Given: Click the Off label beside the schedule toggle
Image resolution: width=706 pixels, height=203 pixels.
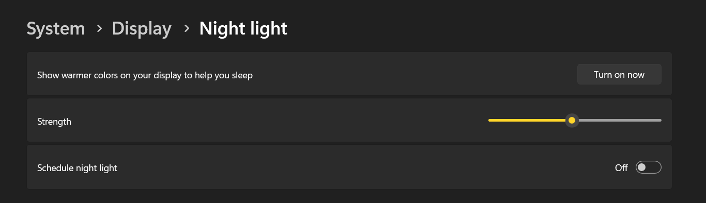Looking at the screenshot, I should (621, 168).
